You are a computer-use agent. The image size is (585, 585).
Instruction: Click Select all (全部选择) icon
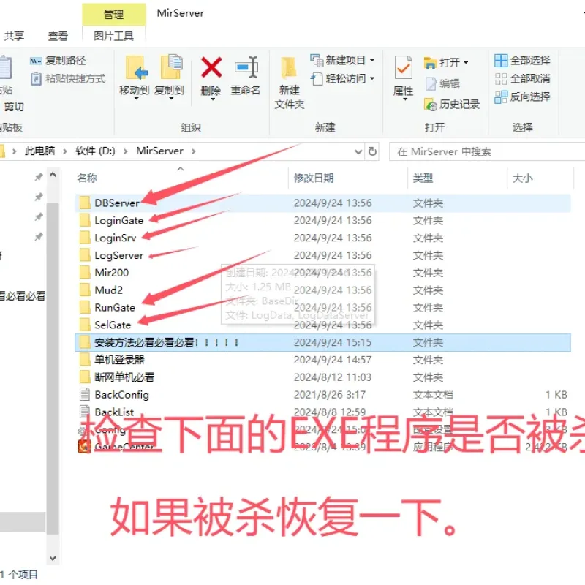(501, 60)
